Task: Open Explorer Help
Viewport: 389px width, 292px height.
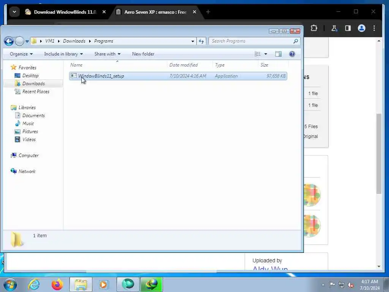Action: [292, 54]
